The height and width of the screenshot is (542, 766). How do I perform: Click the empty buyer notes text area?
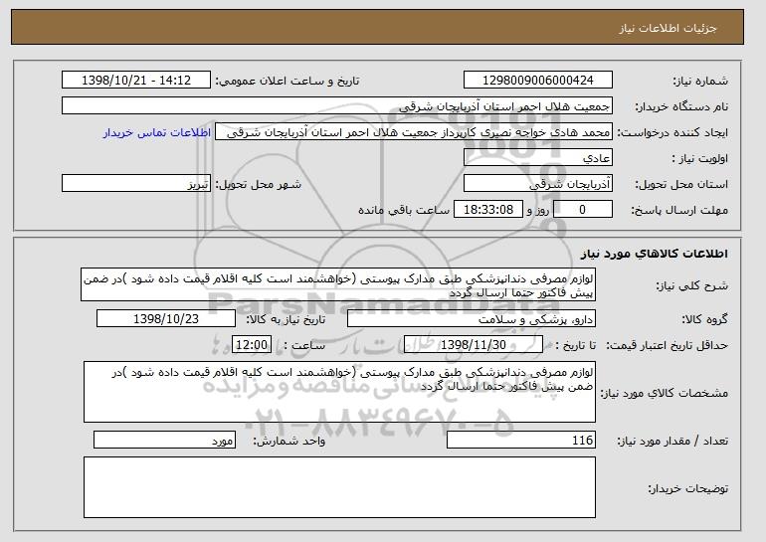(x=339, y=487)
